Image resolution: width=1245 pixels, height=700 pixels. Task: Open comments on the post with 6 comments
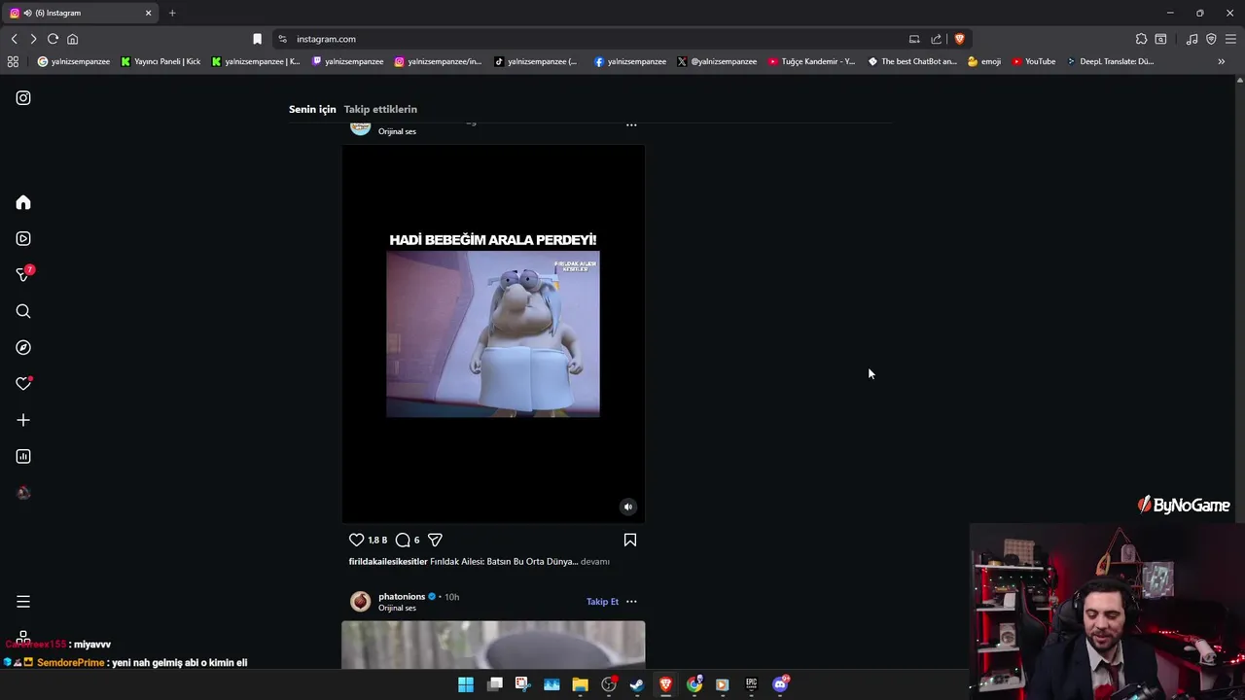point(403,540)
